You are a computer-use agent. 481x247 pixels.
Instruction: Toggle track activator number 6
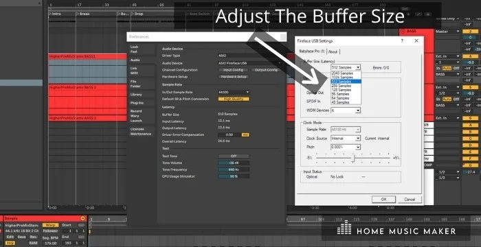point(470,118)
